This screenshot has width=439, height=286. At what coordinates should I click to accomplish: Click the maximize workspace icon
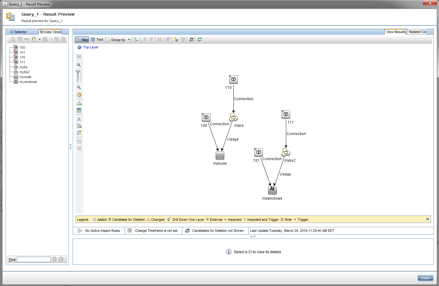(x=199, y=40)
